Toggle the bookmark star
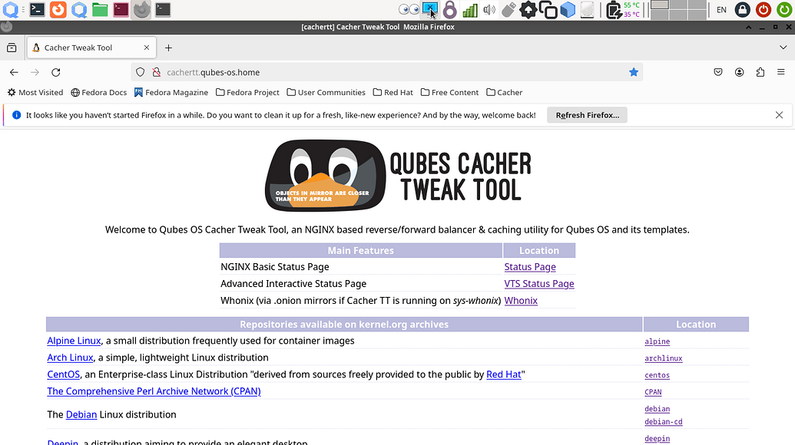Image resolution: width=795 pixels, height=445 pixels. pos(633,72)
